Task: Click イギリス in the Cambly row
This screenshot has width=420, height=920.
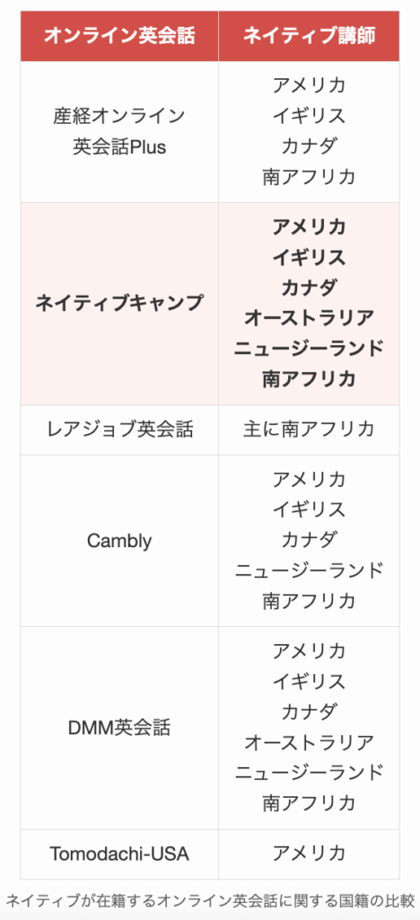Action: click(310, 509)
